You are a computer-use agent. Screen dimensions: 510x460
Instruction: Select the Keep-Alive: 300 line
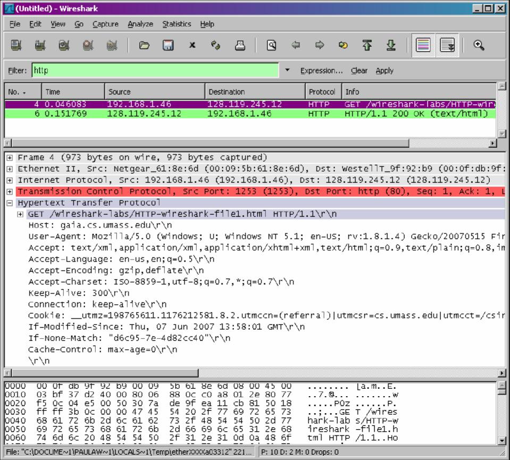pos(79,293)
